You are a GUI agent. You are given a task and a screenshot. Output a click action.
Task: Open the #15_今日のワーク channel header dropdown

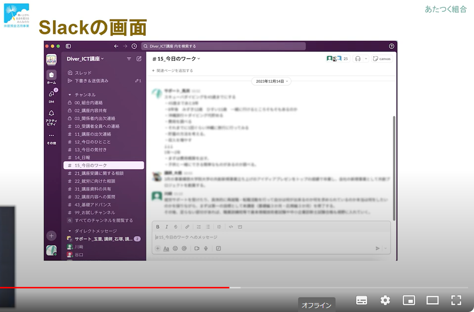point(176,59)
